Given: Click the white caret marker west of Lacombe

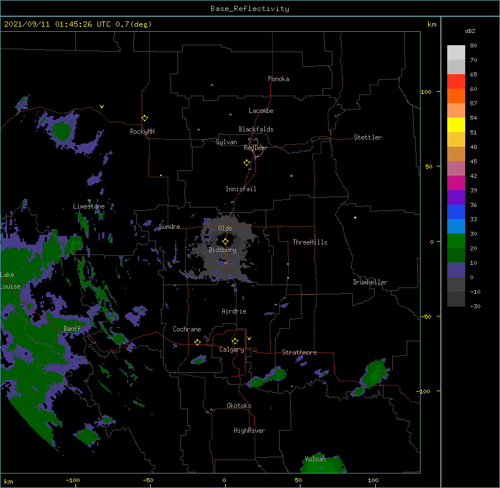Looking at the screenshot, I should tap(230, 115).
